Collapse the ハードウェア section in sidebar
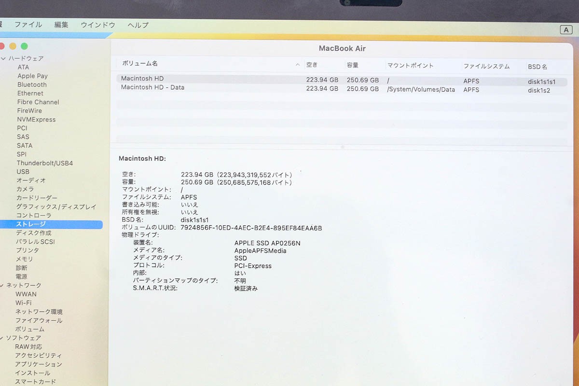The image size is (579, 386). point(3,58)
